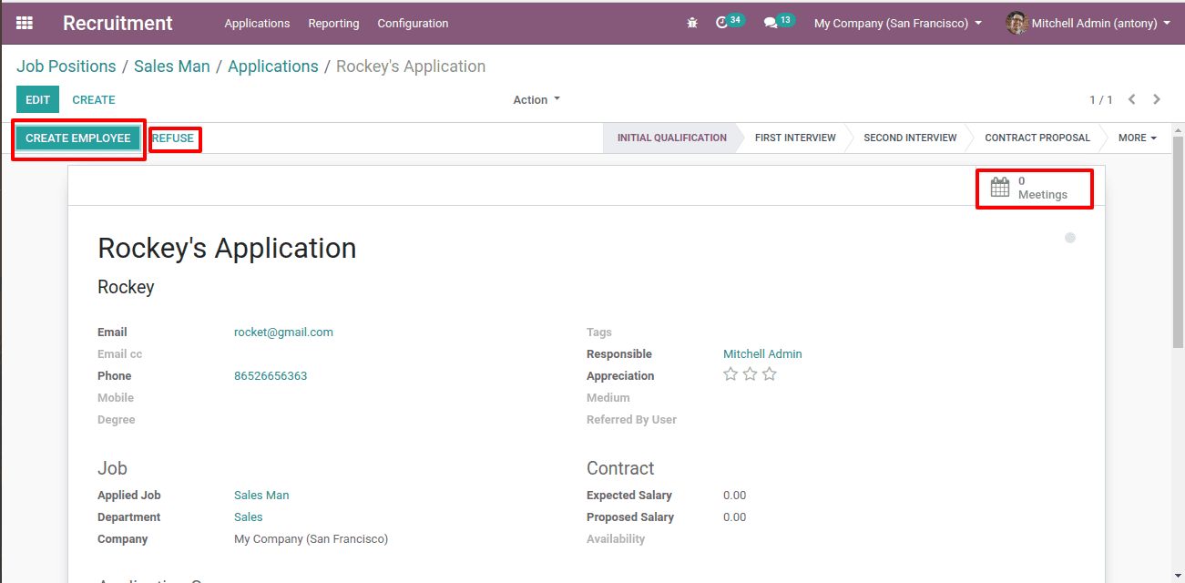Set appreciation to second star
Image resolution: width=1185 pixels, height=583 pixels.
click(750, 374)
